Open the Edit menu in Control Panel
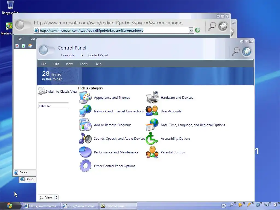The image size is (280, 210). click(56, 64)
